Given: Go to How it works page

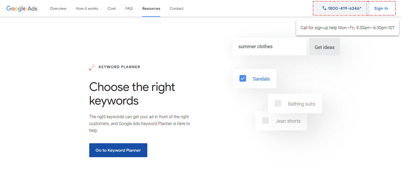Looking at the screenshot, I should click(x=87, y=8).
